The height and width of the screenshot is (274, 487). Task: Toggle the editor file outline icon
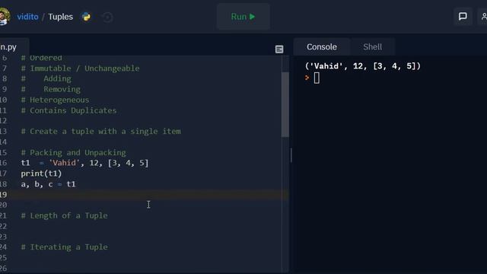279,49
